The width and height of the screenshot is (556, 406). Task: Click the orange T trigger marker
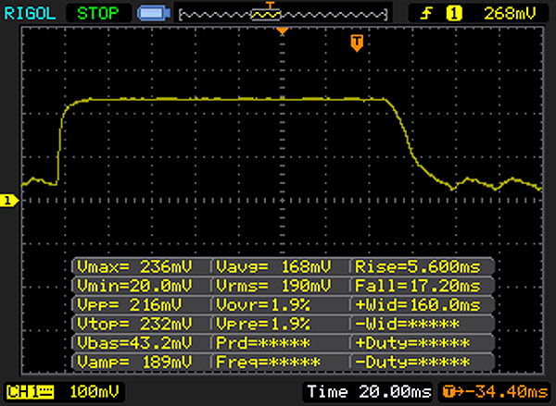tap(356, 43)
